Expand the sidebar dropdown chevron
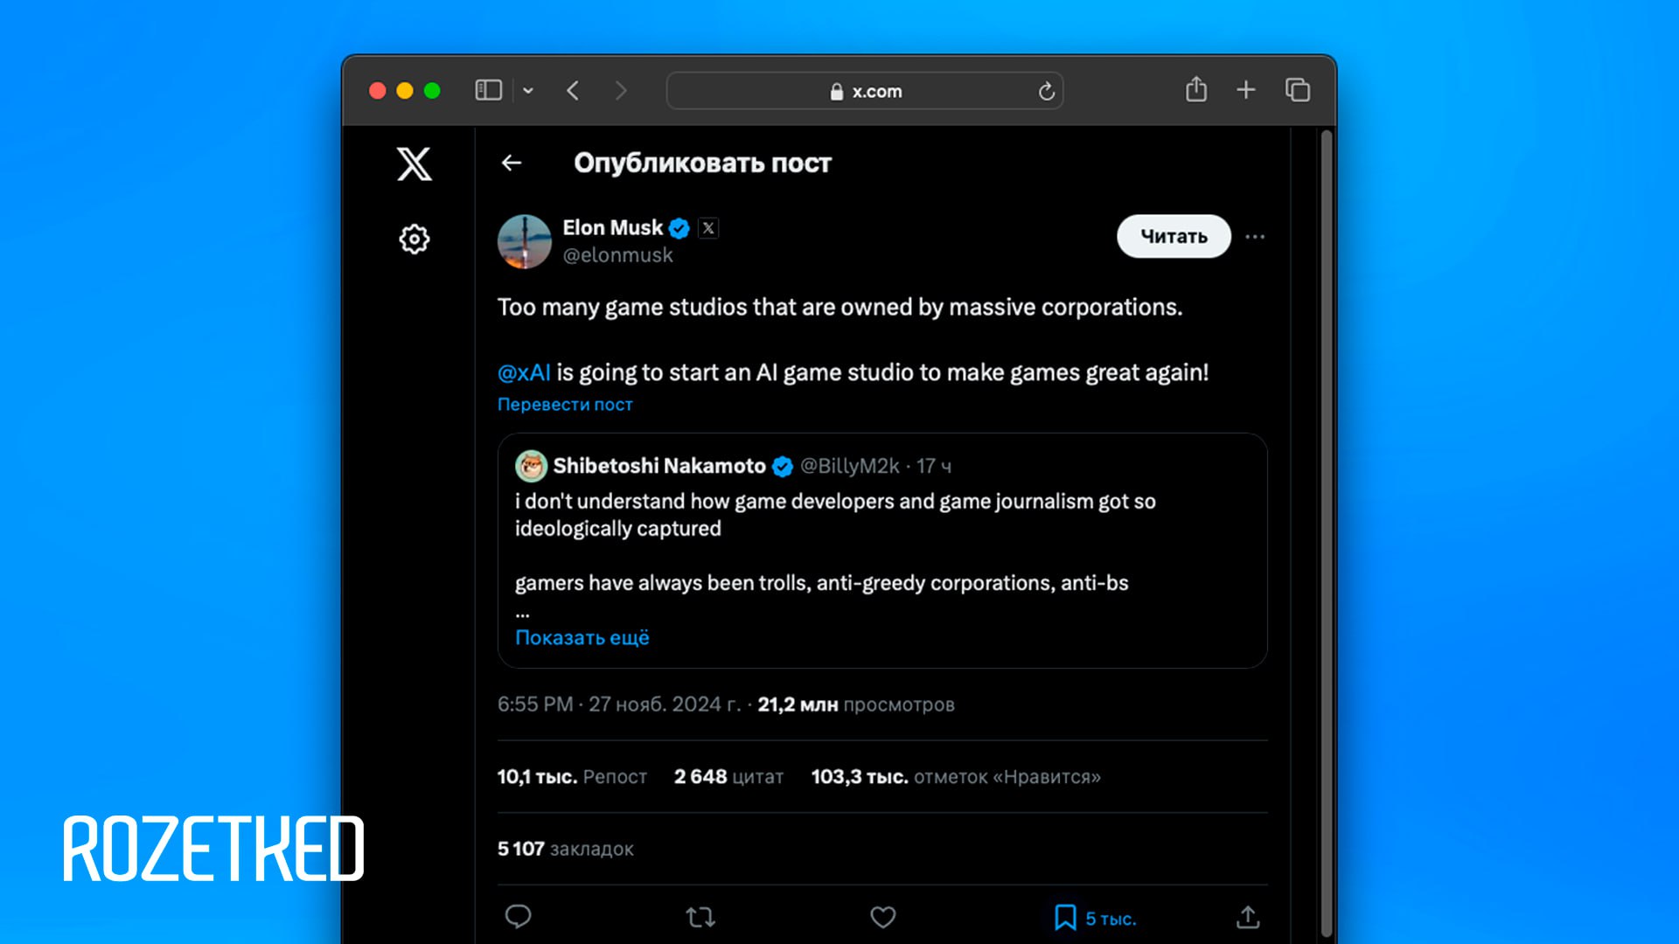The height and width of the screenshot is (944, 1679). pyautogui.click(x=528, y=90)
